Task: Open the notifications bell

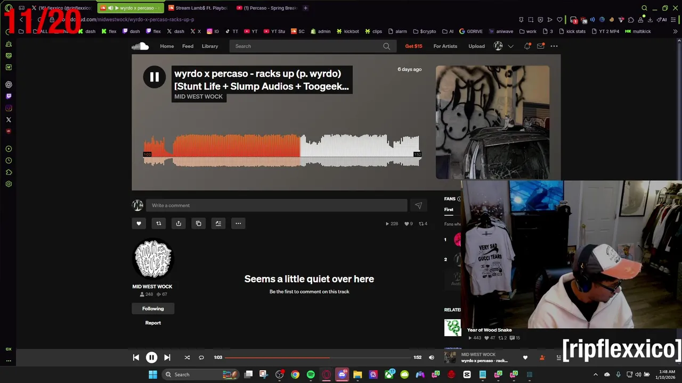Action: pos(527,46)
